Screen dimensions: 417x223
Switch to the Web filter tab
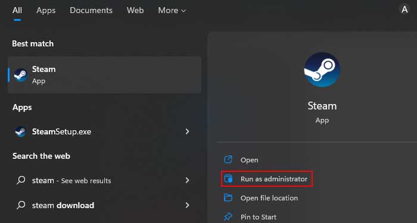click(x=135, y=10)
